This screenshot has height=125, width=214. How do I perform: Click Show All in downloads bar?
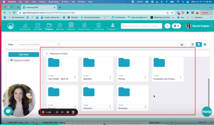pos(203,122)
